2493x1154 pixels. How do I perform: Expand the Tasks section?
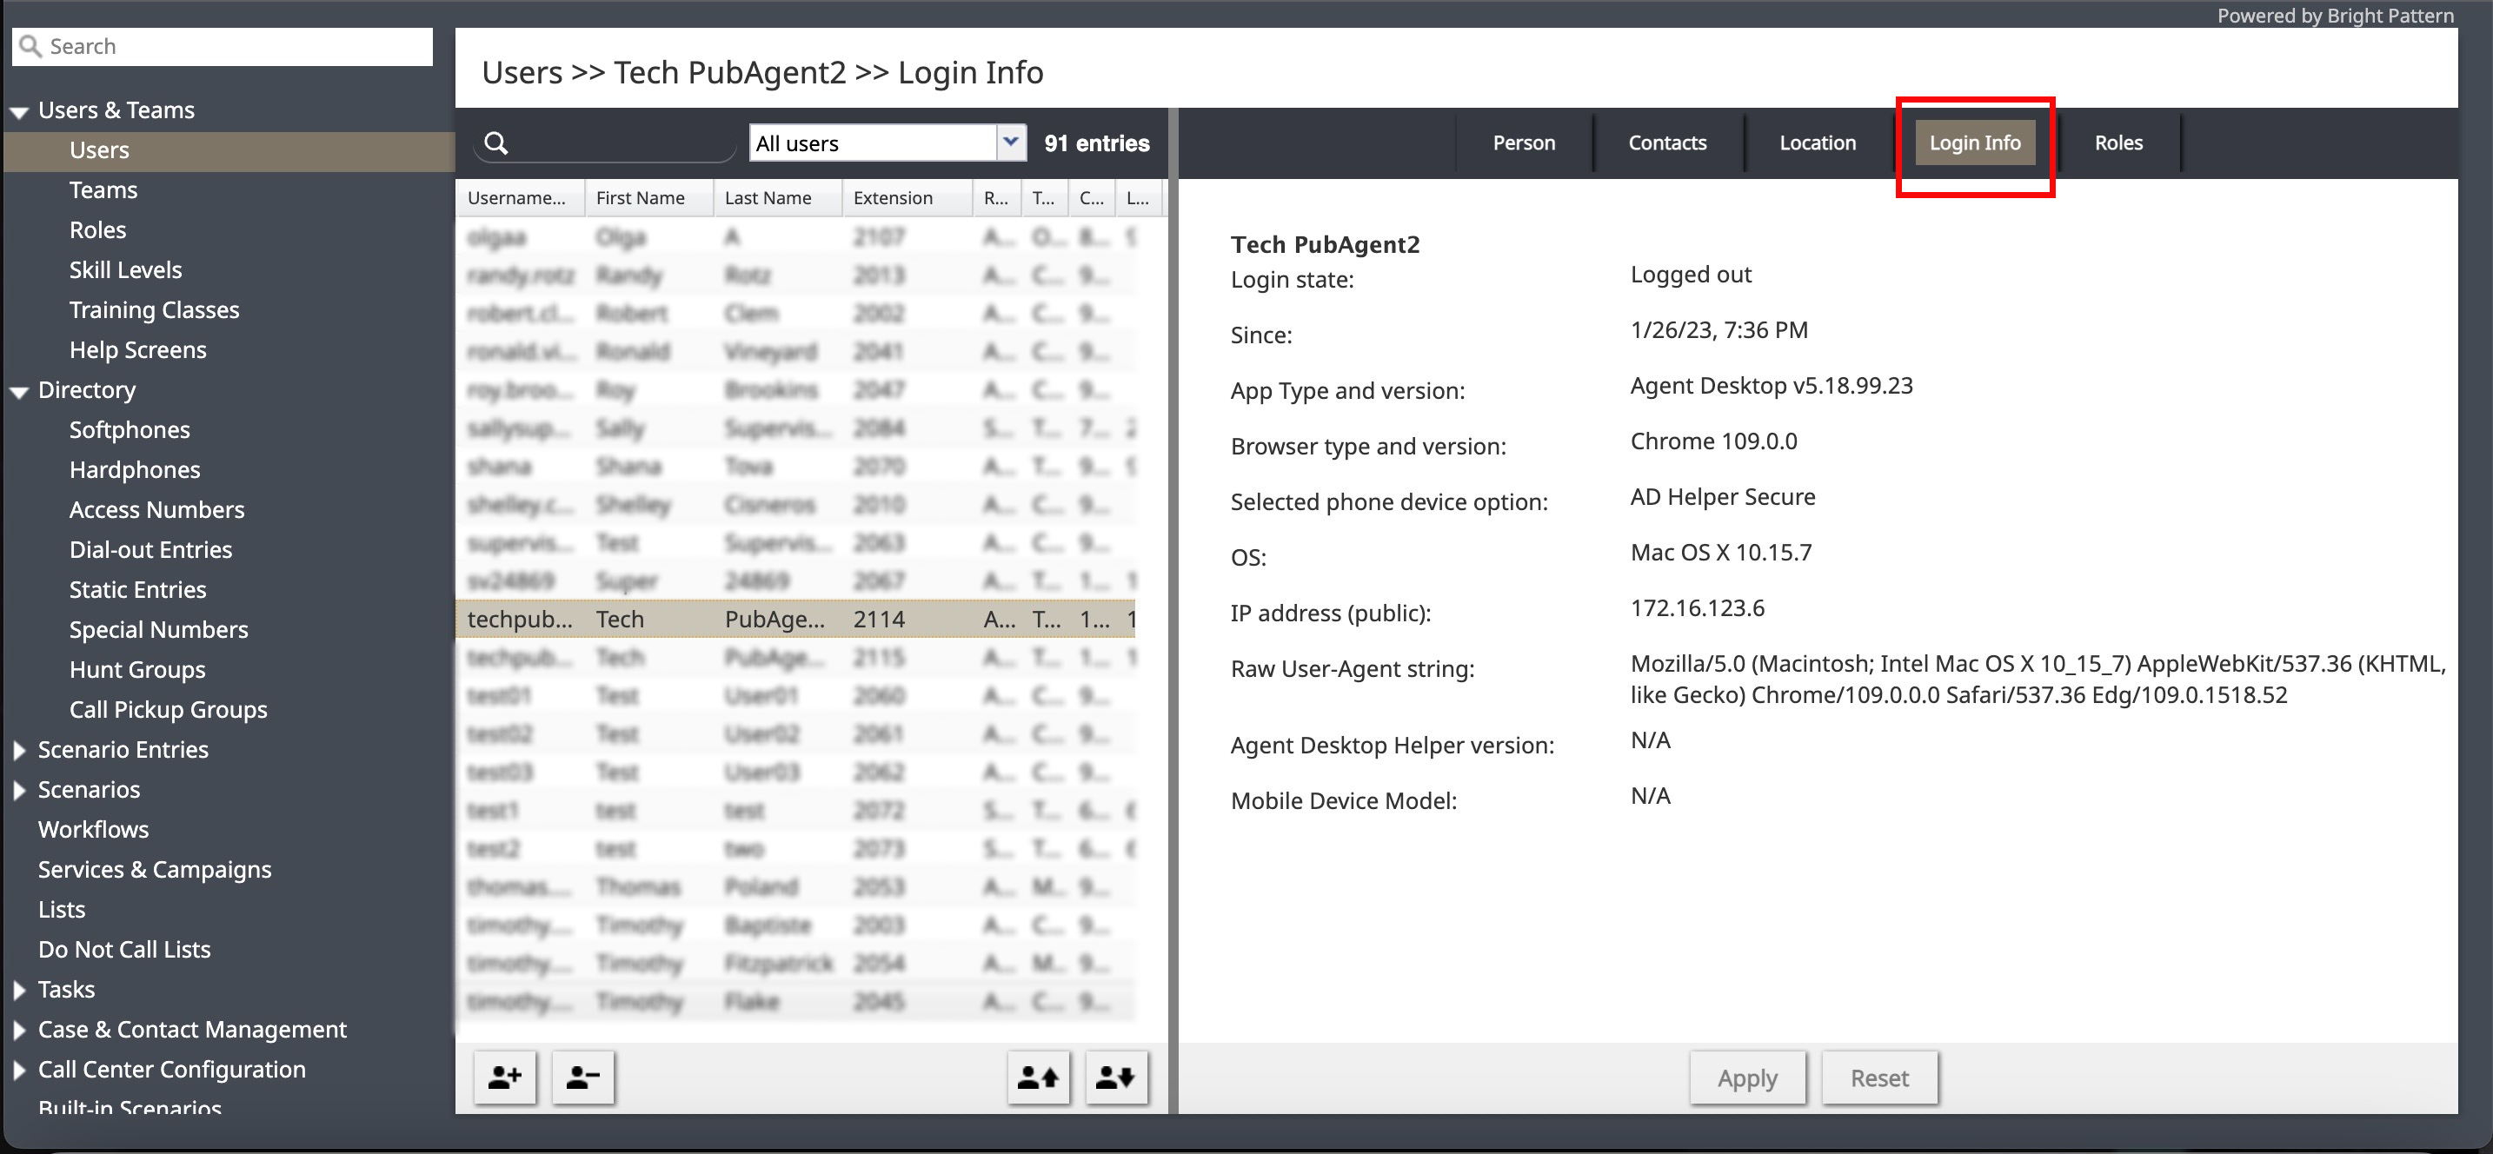click(x=19, y=989)
